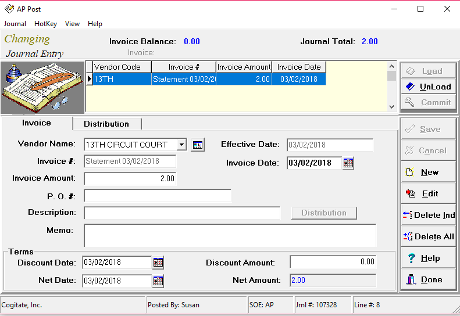Click the Effective Date field
Viewport: 460px width, 316px height.
point(330,145)
